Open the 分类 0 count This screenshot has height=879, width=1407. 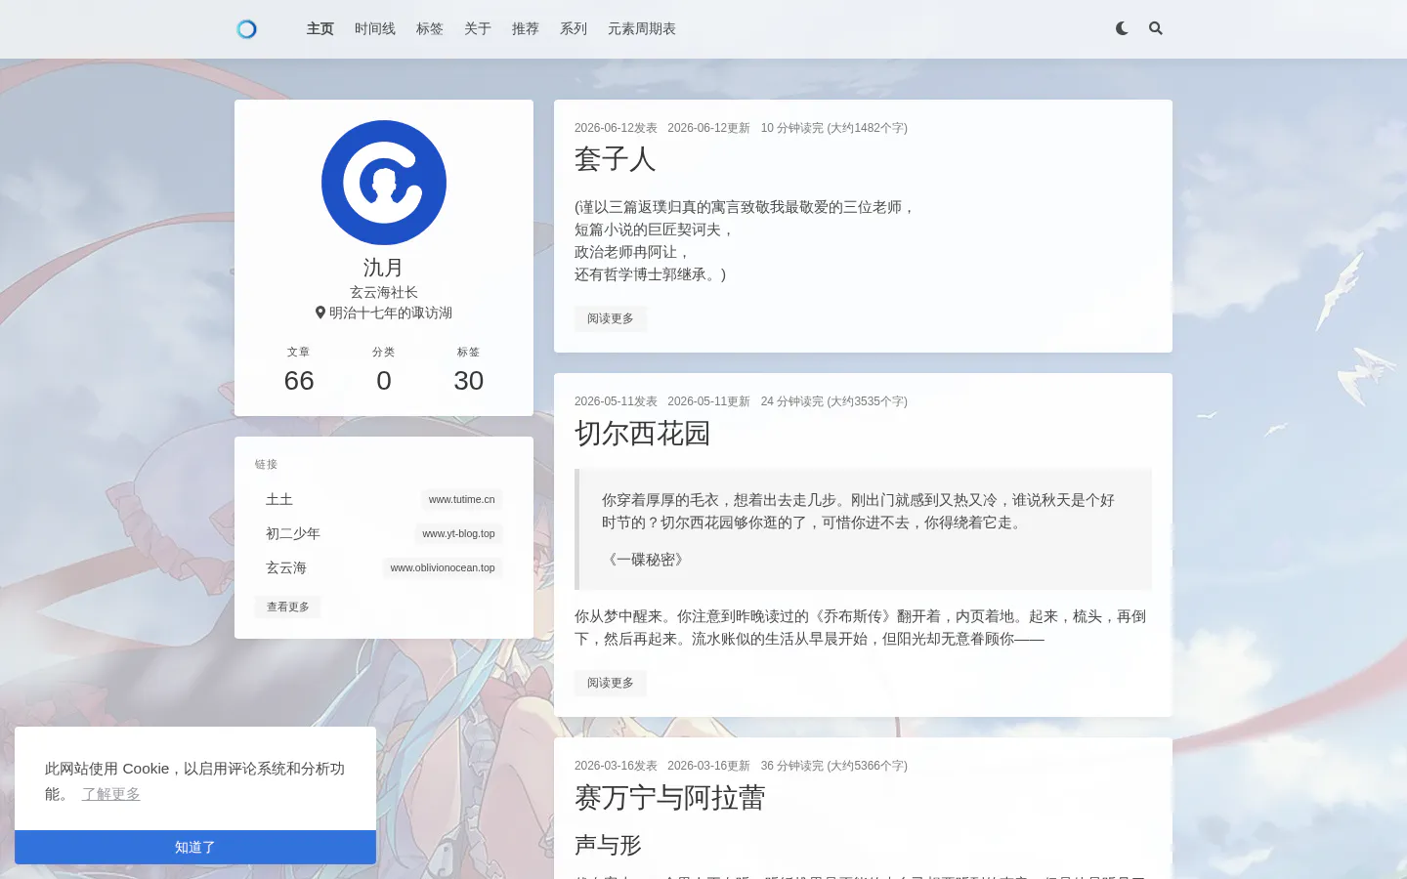point(384,370)
